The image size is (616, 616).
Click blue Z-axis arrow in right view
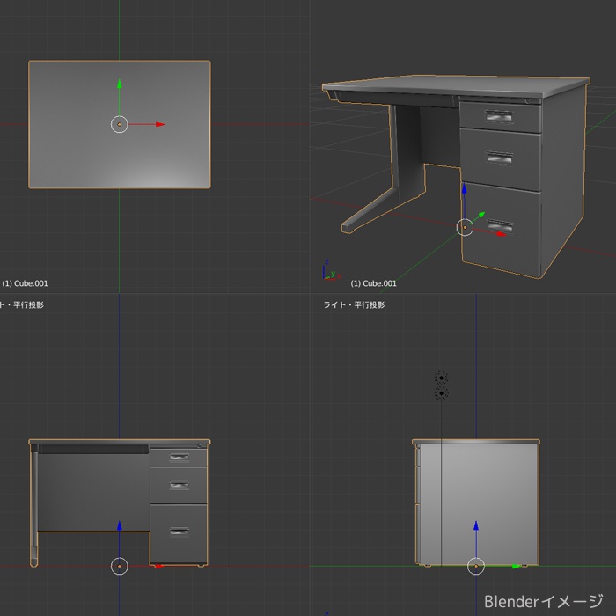(x=476, y=525)
